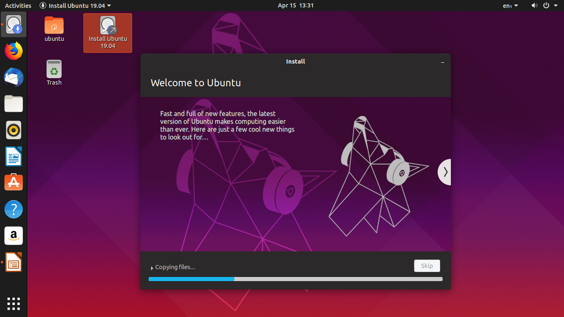Launch Thunderbird mail from the dock
This screenshot has height=317, width=564.
(14, 77)
